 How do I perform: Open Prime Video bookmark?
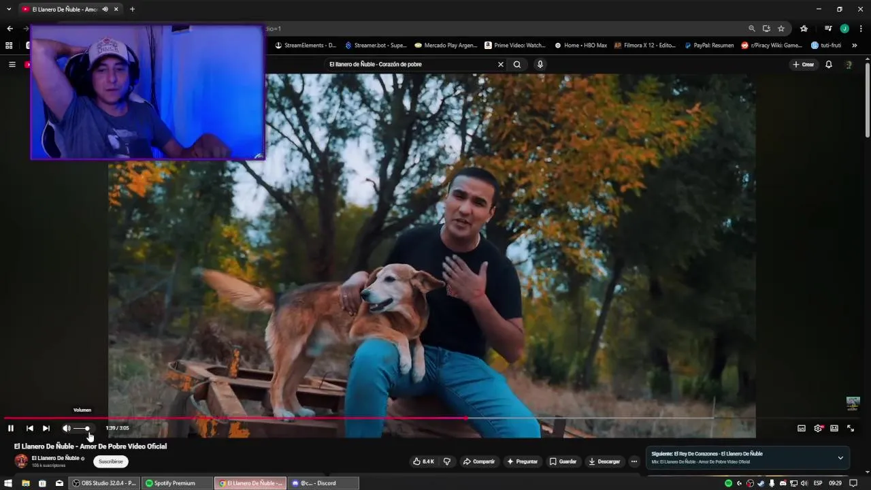[515, 46]
